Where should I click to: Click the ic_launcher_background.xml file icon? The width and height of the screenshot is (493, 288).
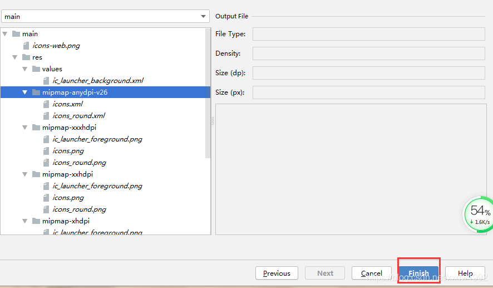point(46,81)
